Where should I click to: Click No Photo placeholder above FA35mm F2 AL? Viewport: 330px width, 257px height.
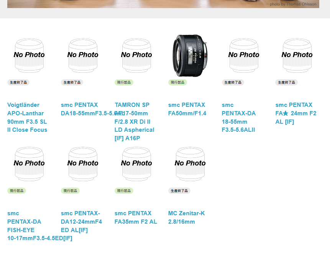(x=136, y=164)
